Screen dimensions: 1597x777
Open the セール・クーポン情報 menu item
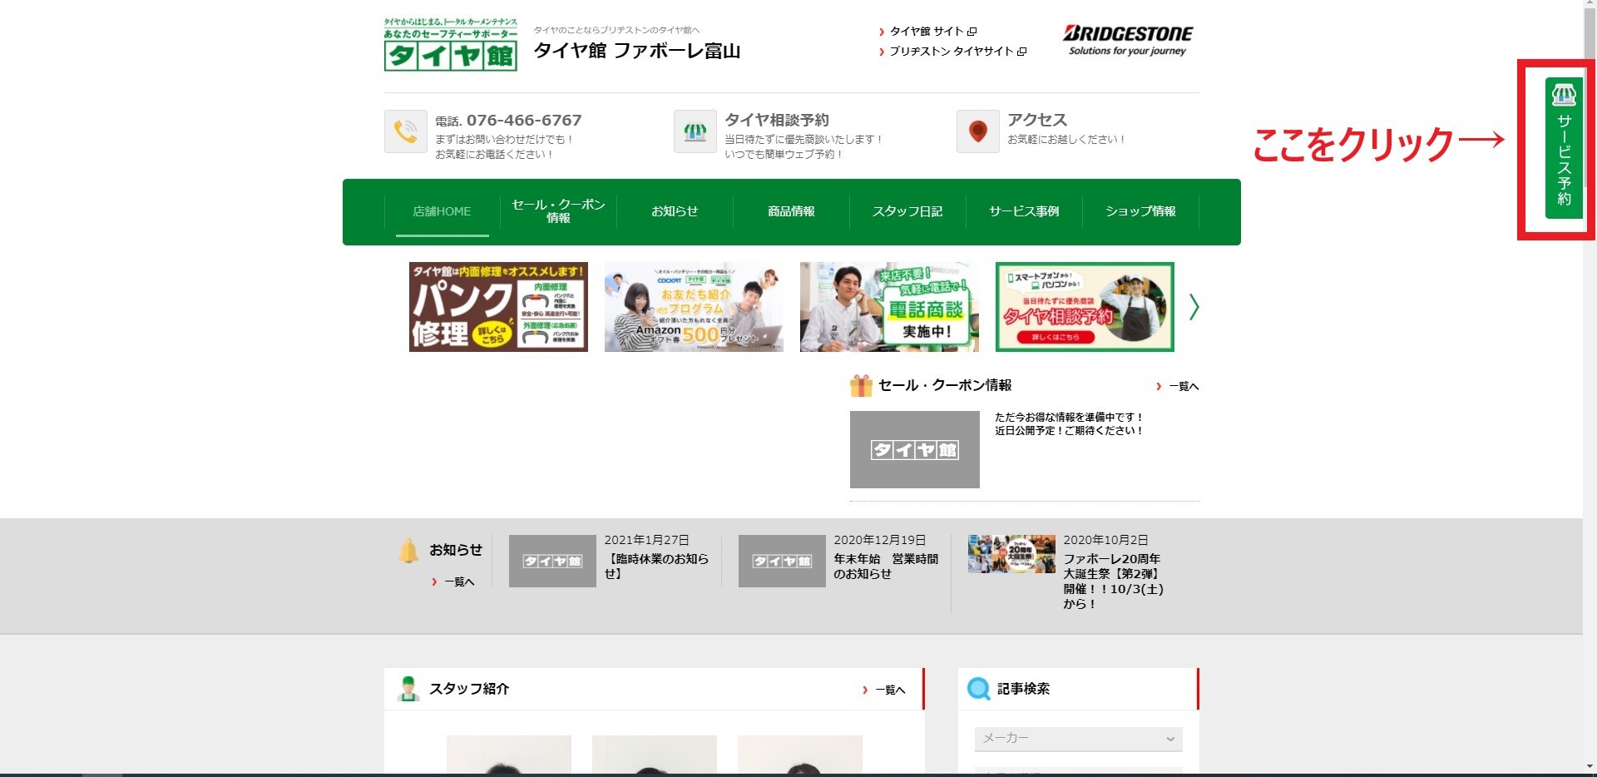coord(558,211)
